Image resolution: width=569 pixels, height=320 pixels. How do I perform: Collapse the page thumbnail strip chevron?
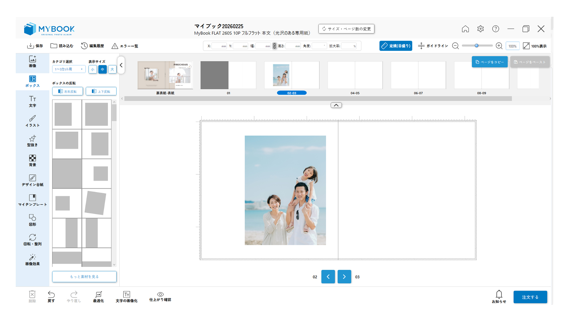point(336,105)
